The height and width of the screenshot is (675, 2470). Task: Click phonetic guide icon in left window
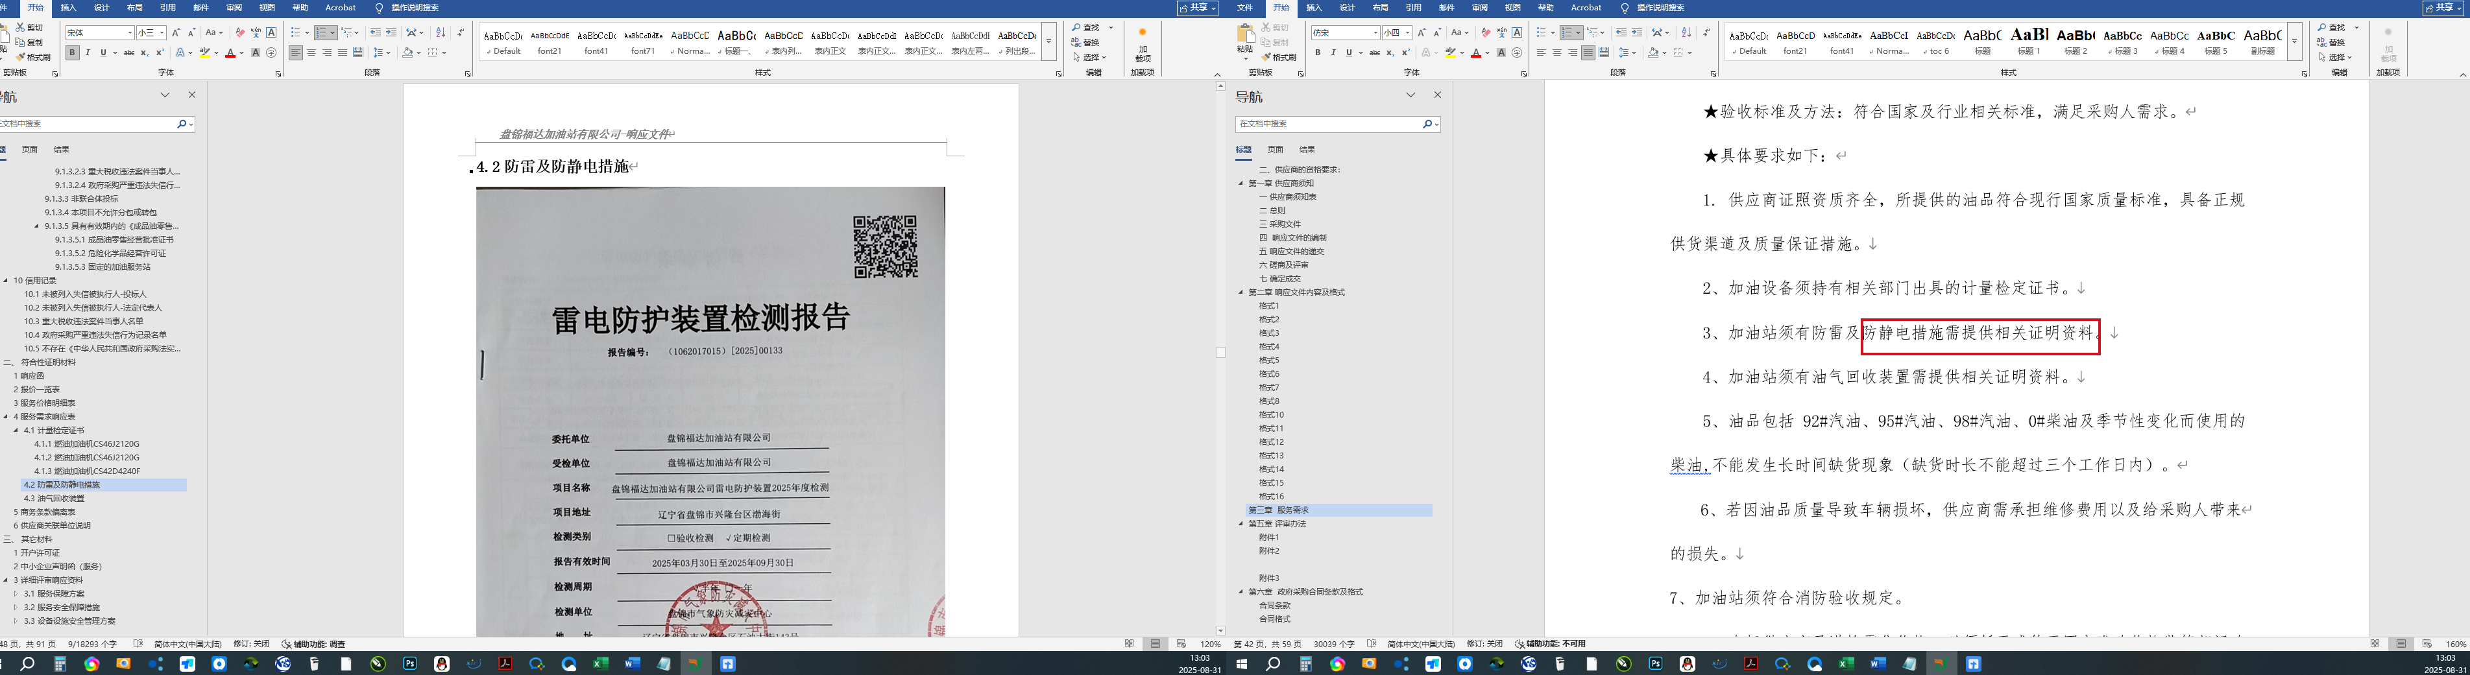256,32
